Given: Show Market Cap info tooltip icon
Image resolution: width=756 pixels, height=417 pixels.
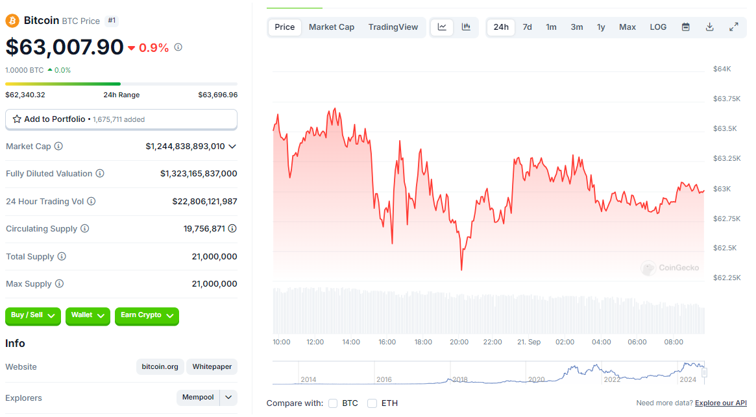Looking at the screenshot, I should 58,146.
